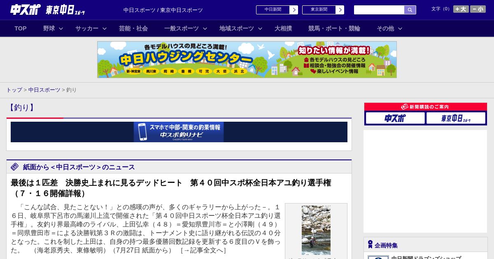Decrease text size with the 小 button
494x259 pixels.
click(478, 9)
